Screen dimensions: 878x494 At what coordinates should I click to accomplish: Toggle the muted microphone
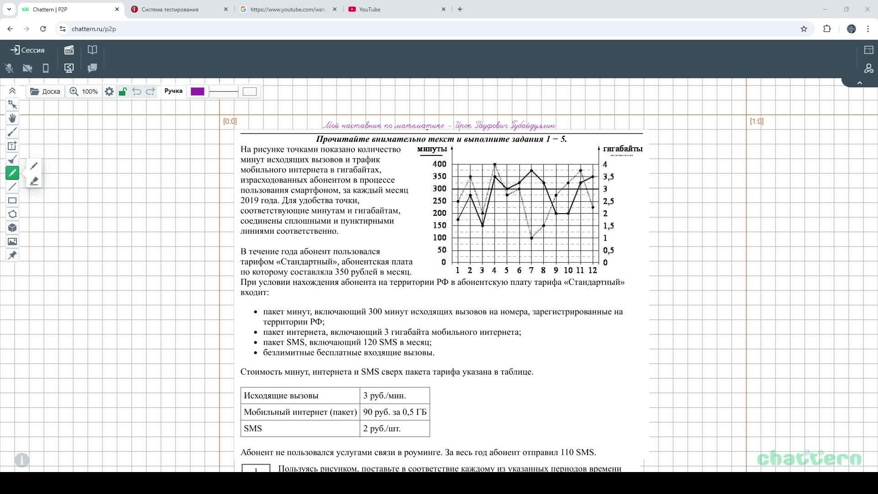(9, 68)
